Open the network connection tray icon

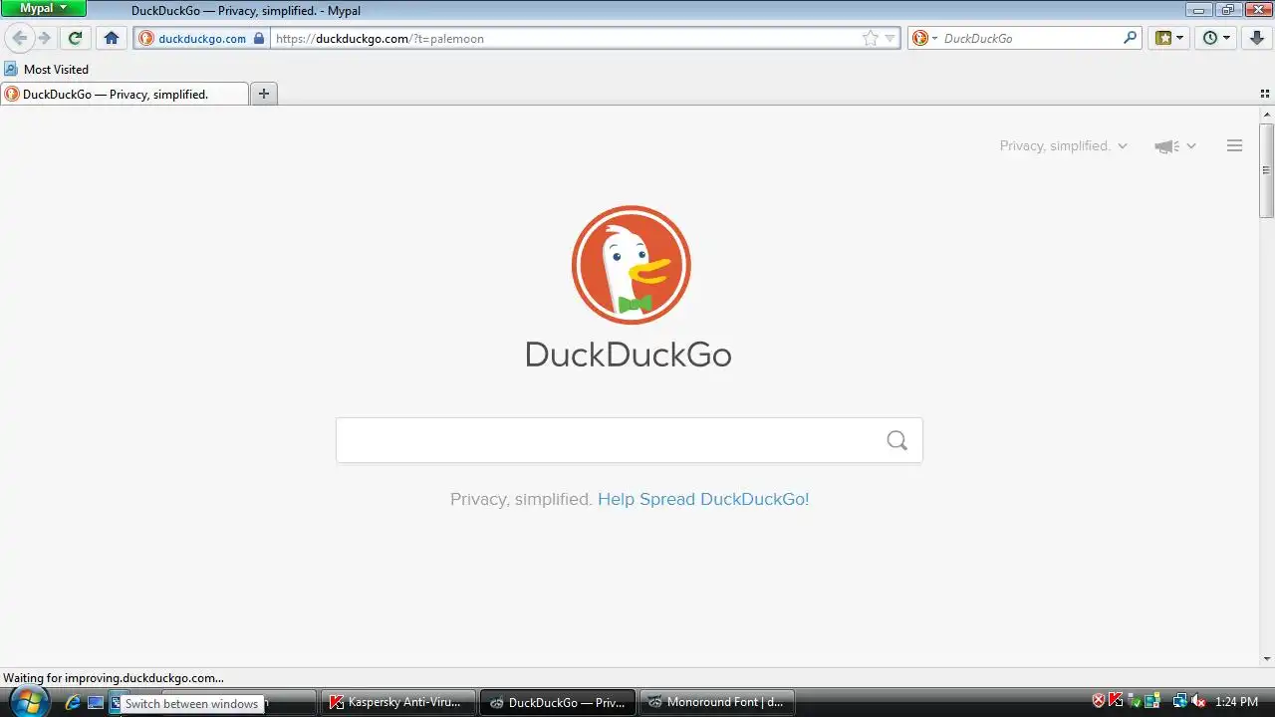point(1180,701)
